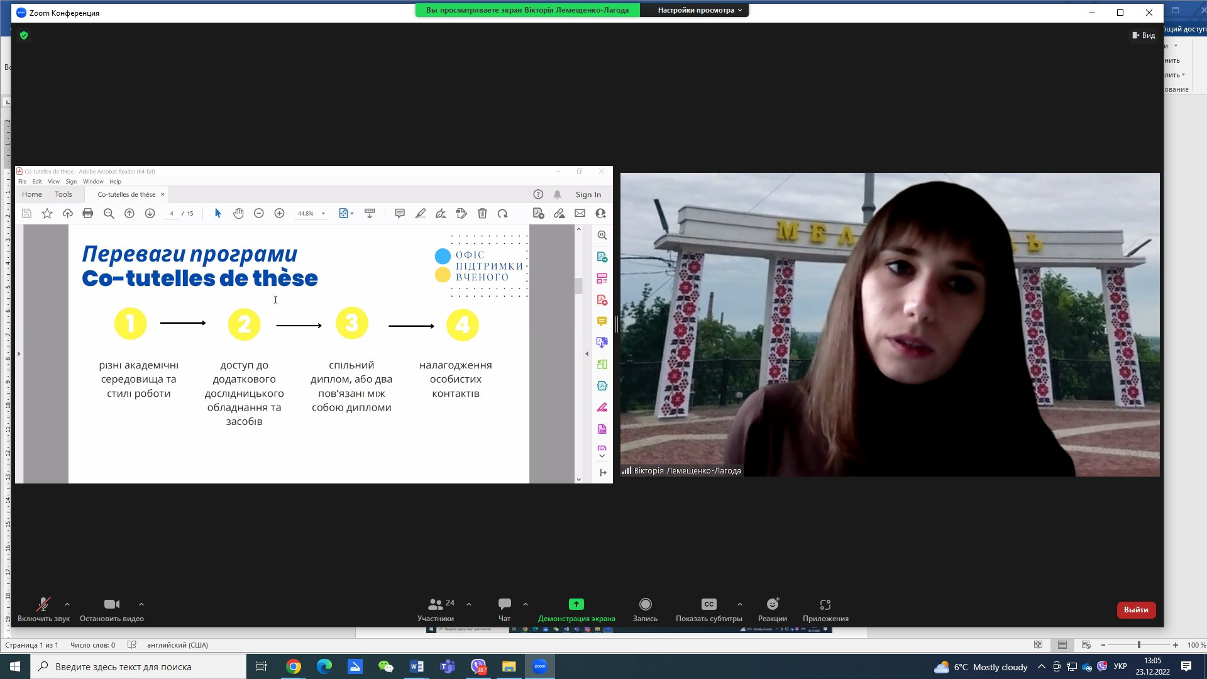Image resolution: width=1207 pixels, height=679 pixels.
Task: Expand video options arrow next to camera
Action: 141,604
